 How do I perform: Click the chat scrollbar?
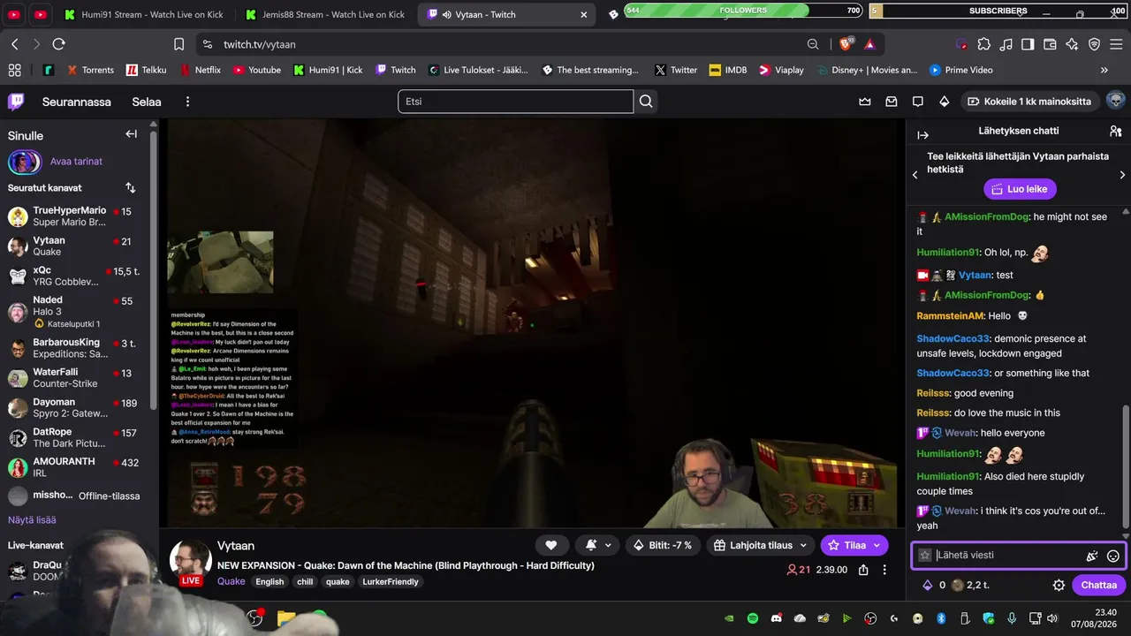(x=1125, y=466)
